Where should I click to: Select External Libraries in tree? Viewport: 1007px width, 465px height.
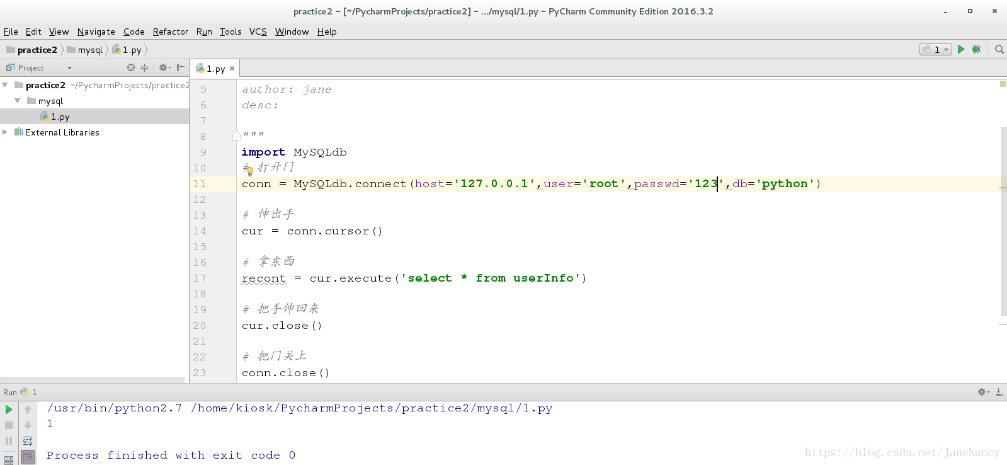[62, 132]
